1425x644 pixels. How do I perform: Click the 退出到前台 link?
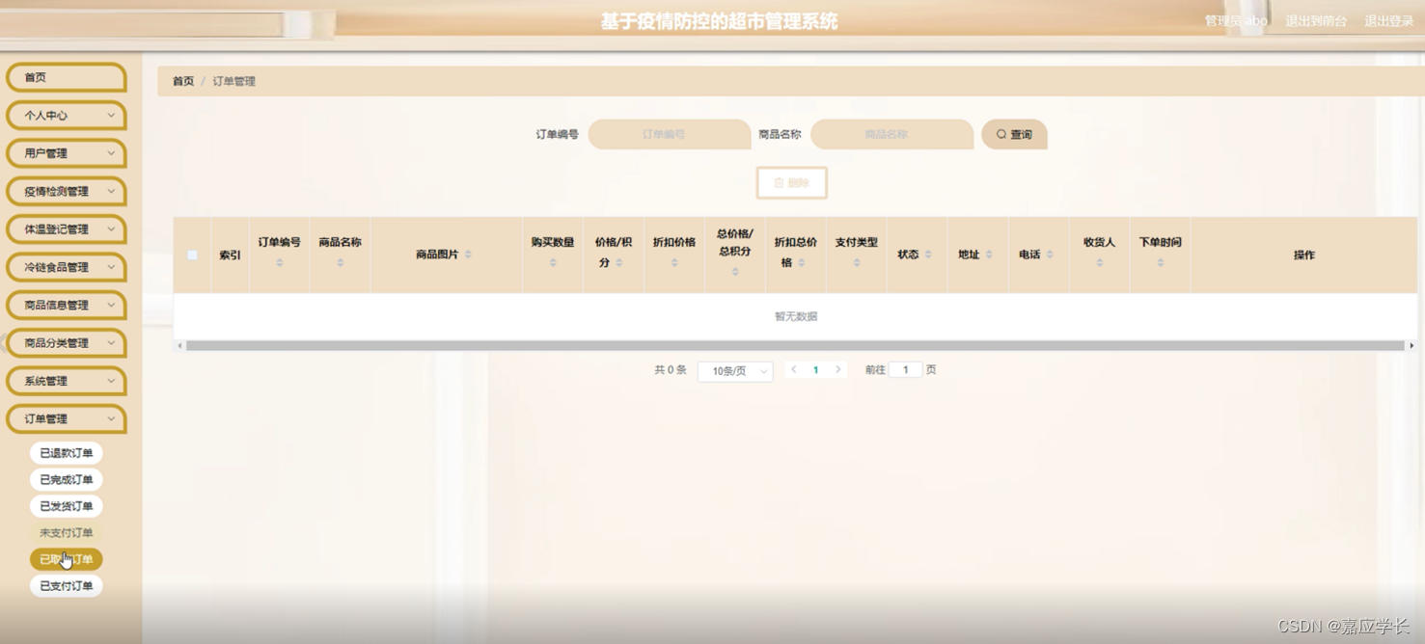pos(1316,21)
